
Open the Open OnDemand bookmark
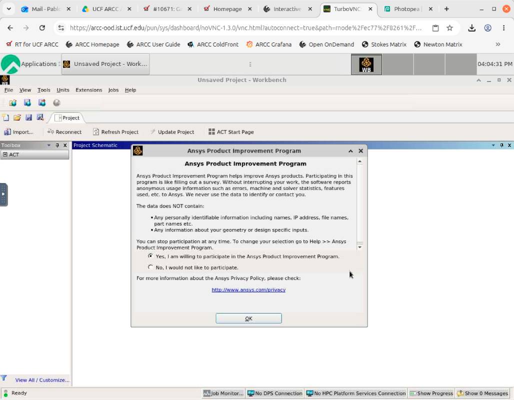click(x=326, y=44)
